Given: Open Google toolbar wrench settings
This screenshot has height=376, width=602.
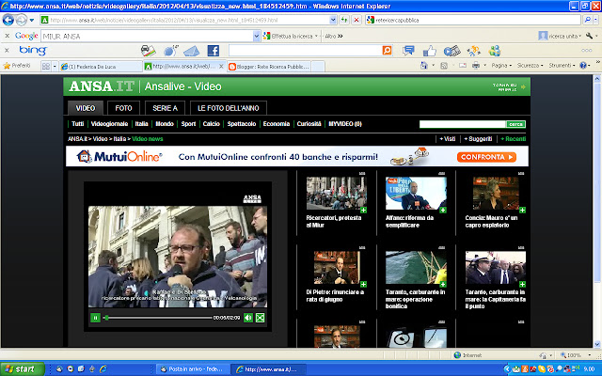Looking at the screenshot, I should click(x=590, y=36).
